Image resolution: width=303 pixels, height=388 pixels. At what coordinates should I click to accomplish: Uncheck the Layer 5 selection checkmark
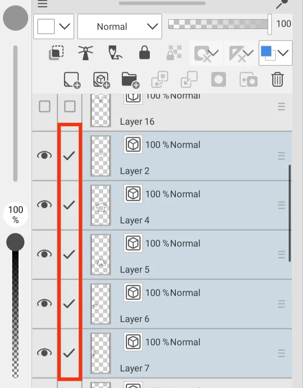pyautogui.click(x=69, y=254)
